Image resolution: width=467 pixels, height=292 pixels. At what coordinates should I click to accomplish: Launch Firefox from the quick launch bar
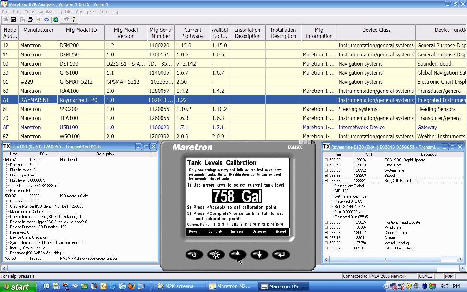coord(132,286)
